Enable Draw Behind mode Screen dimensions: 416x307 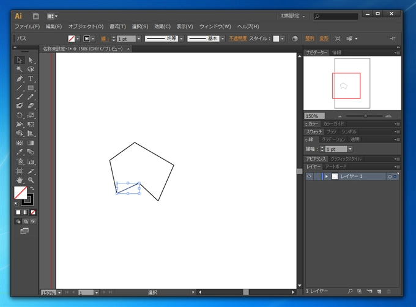tap(26, 221)
